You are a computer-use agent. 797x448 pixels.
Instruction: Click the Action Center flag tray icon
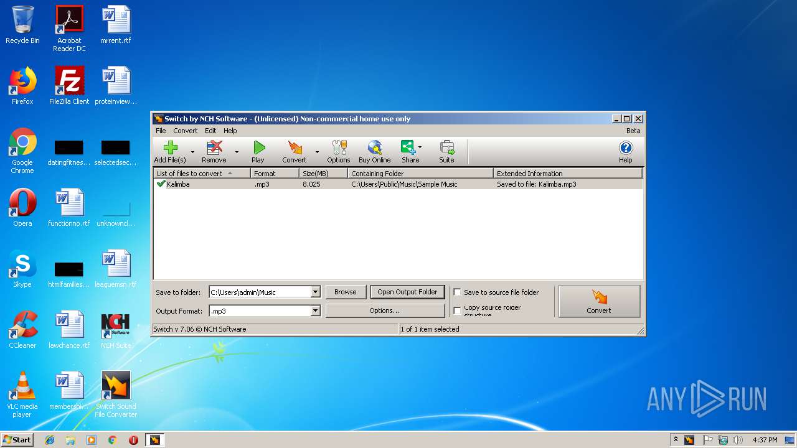pos(707,440)
